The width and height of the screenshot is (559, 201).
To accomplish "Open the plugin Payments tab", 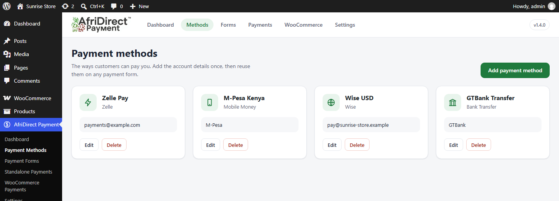I will (x=260, y=25).
